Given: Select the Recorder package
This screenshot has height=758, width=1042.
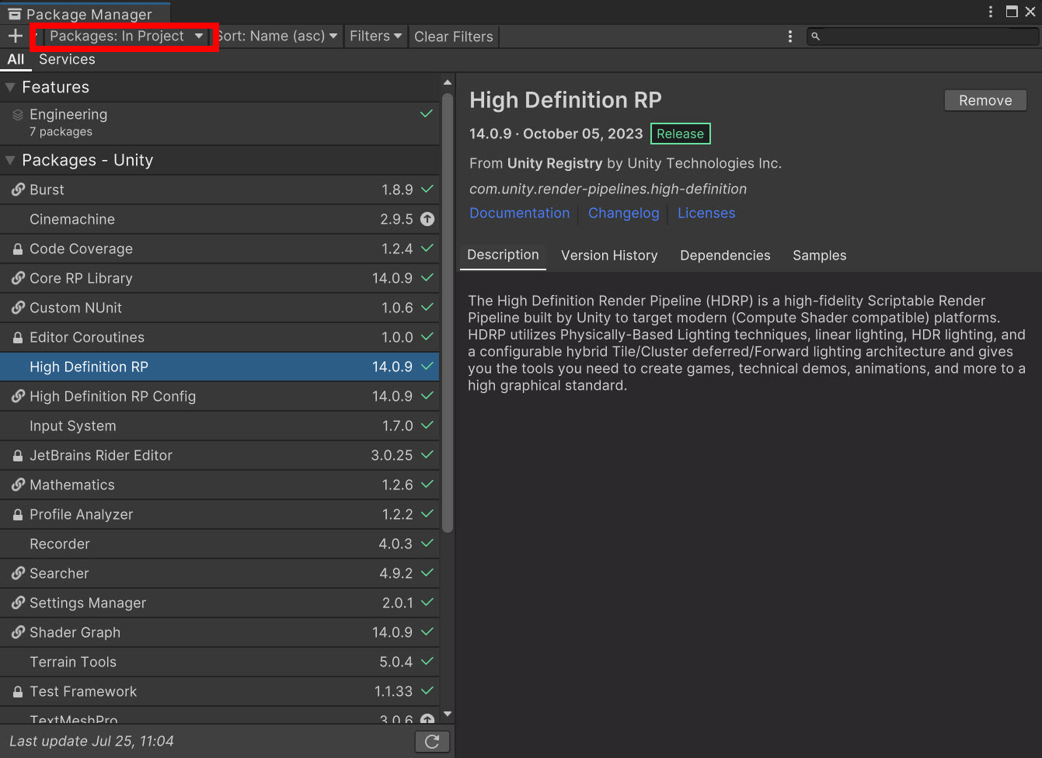Looking at the screenshot, I should click(220, 544).
